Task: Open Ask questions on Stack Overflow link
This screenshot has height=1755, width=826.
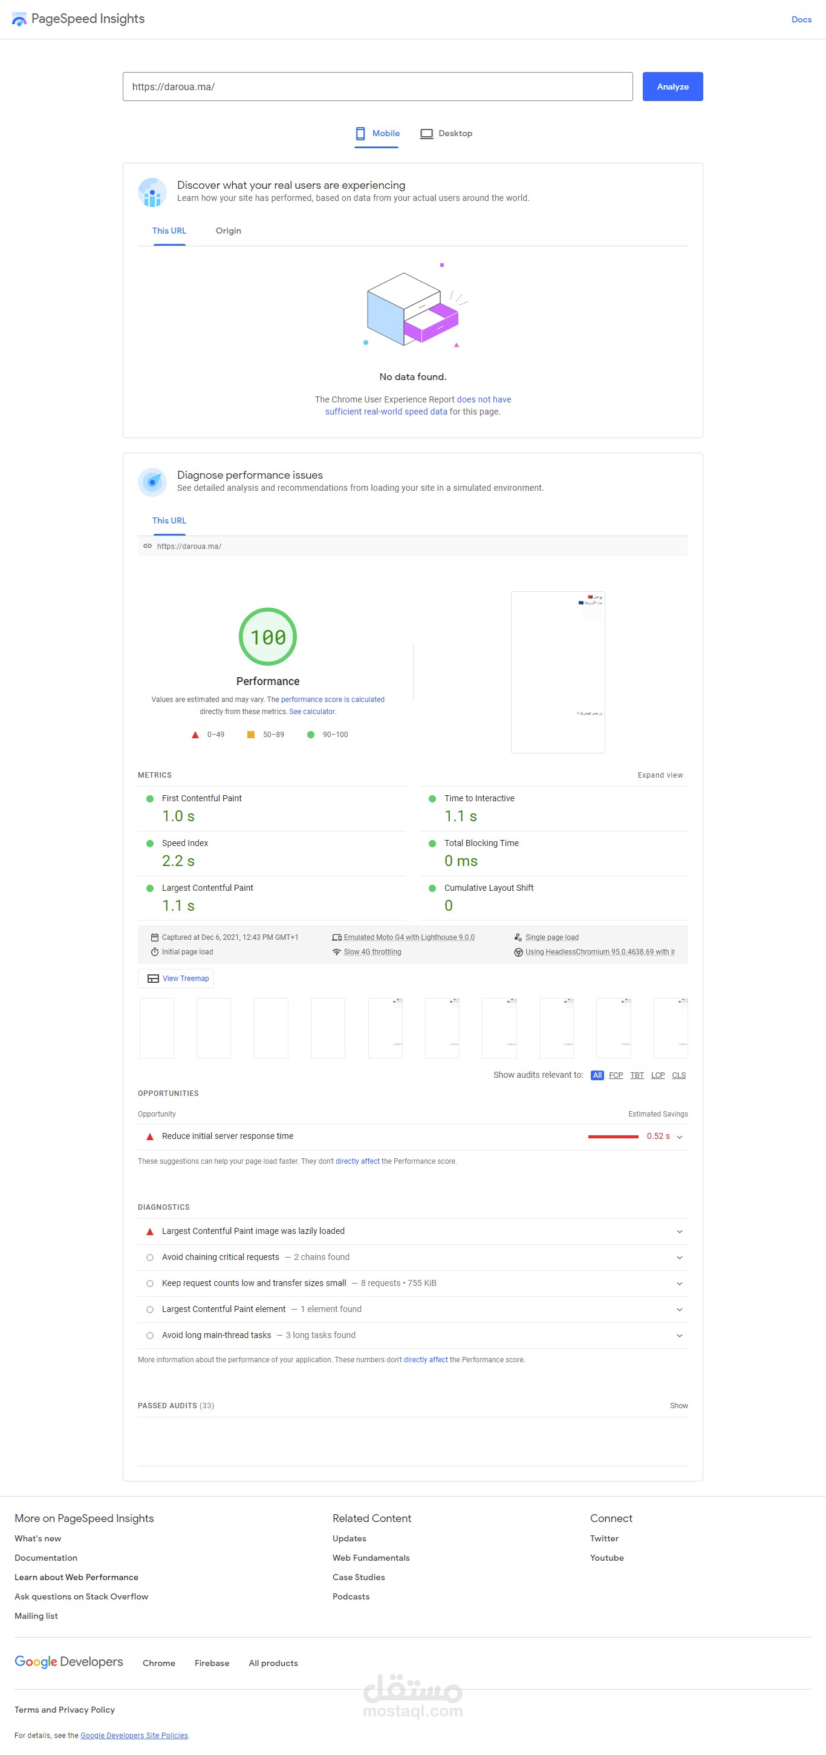Action: (x=81, y=1596)
